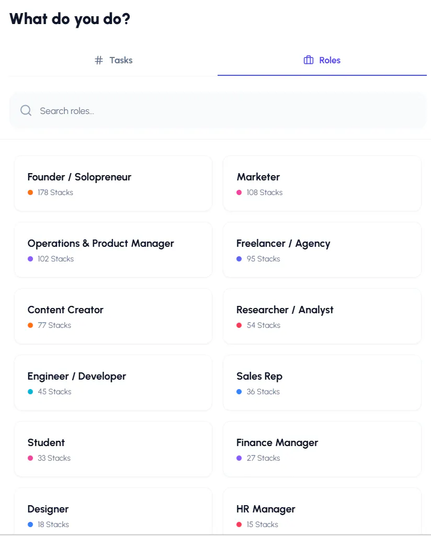This screenshot has height=536, width=431.
Task: Open Researcher / Analyst role card
Action: tap(322, 316)
